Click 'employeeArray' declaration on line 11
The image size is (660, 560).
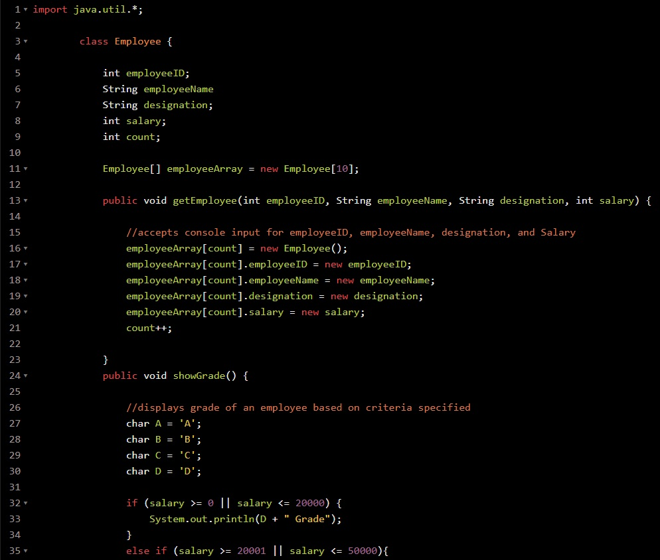(205, 169)
